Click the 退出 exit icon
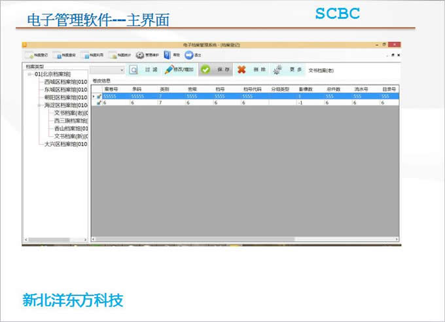Viewport: 445px width, 322px height. (x=188, y=56)
